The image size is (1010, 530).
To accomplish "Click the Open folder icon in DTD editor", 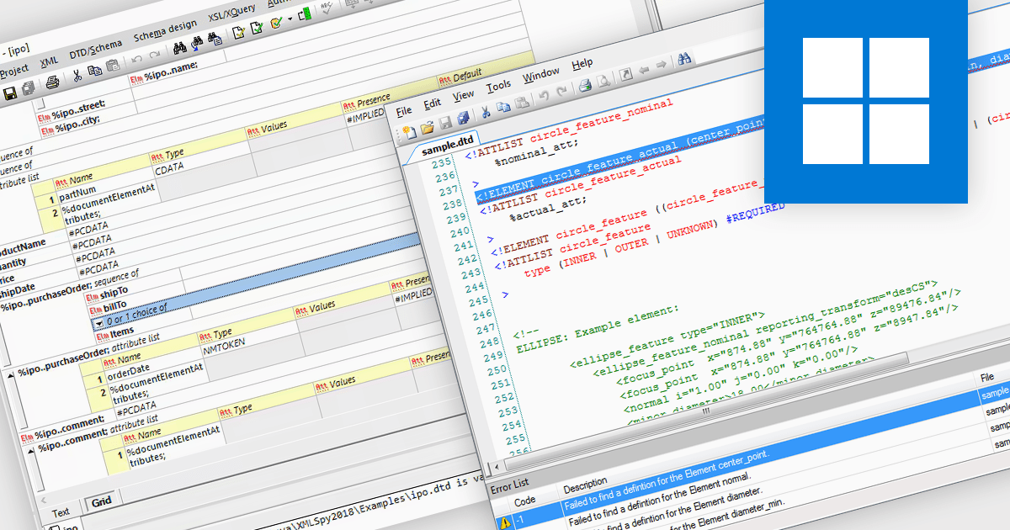I will (x=427, y=127).
